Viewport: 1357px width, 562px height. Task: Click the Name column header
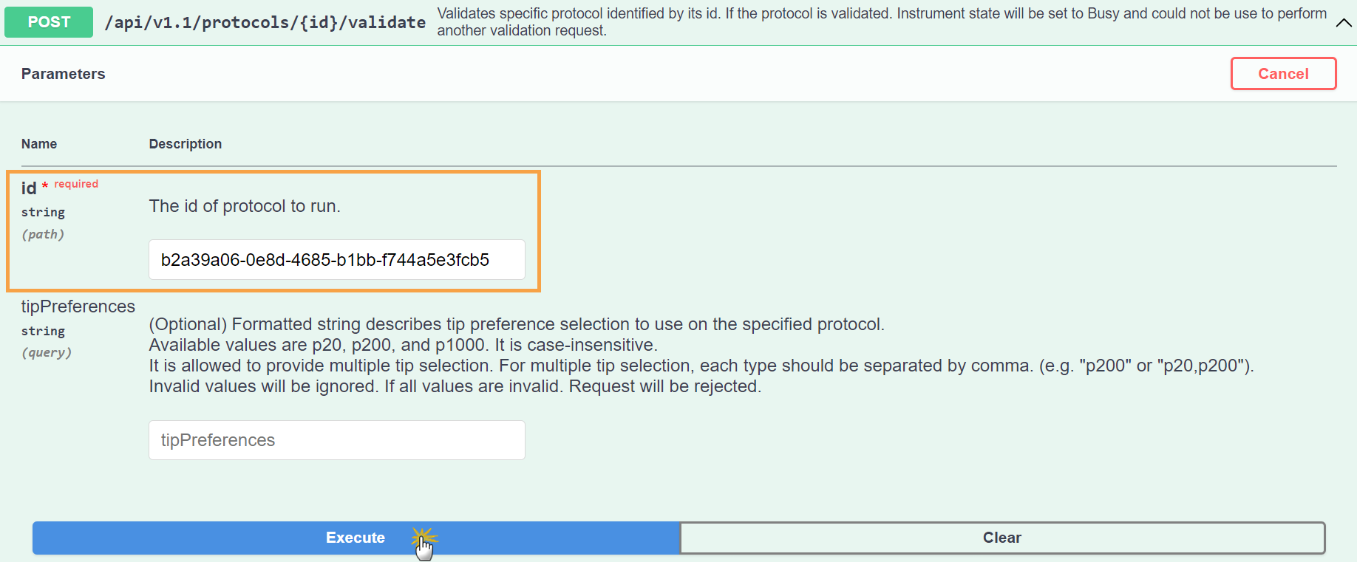point(39,144)
